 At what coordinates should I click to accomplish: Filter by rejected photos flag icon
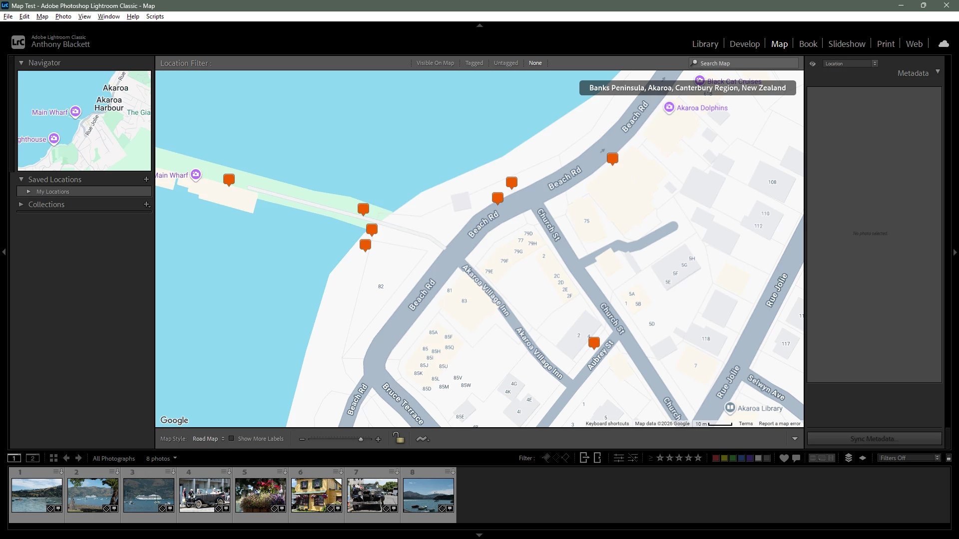pyautogui.click(x=565, y=458)
